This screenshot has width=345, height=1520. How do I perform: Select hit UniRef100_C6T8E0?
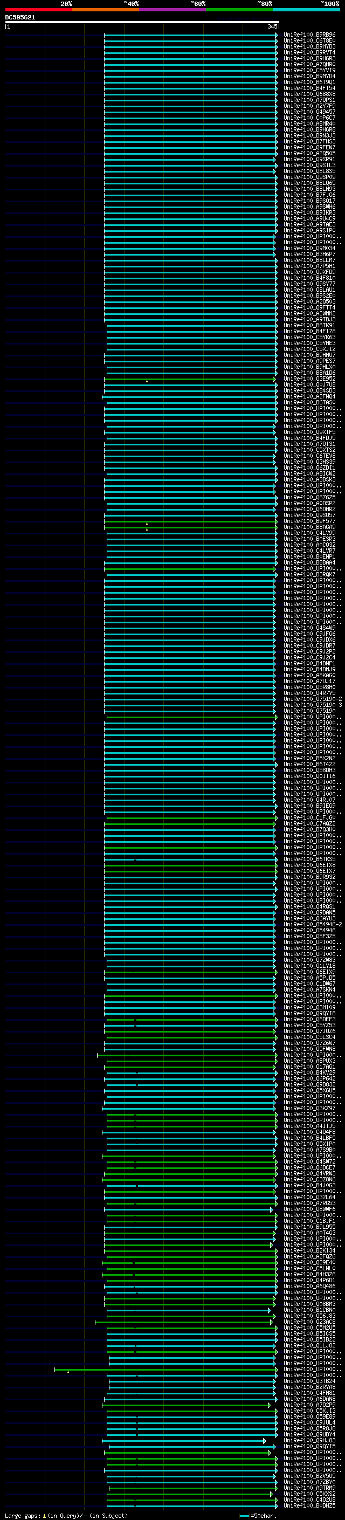coord(309,41)
